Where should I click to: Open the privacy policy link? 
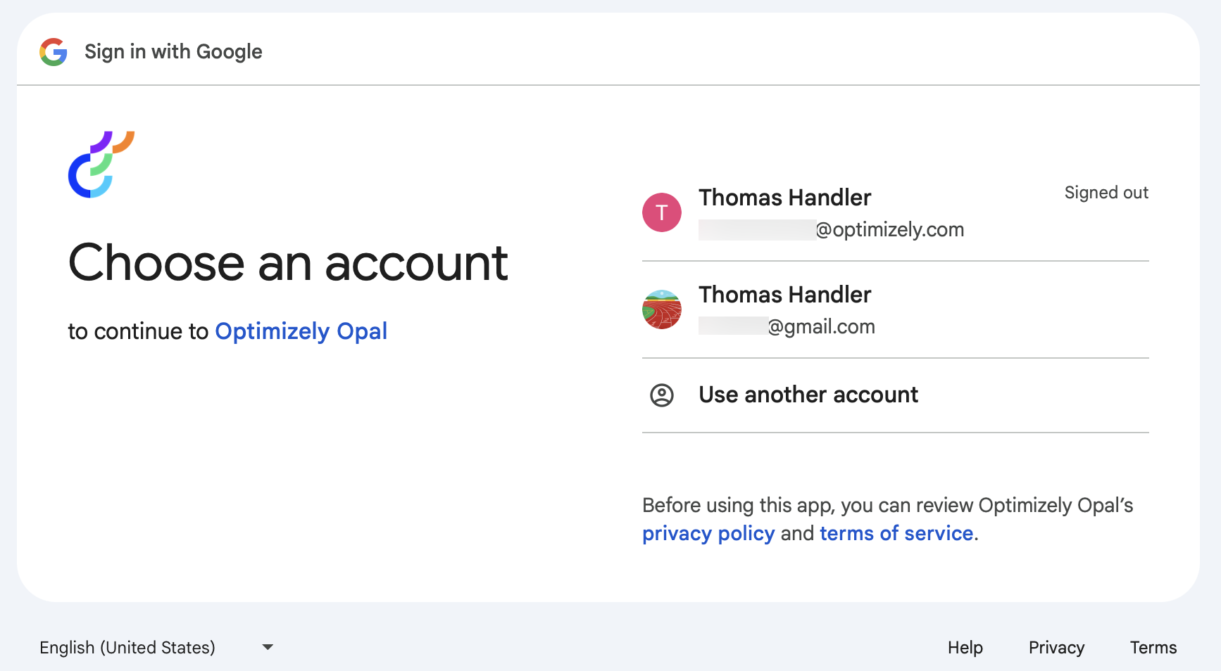pos(708,534)
